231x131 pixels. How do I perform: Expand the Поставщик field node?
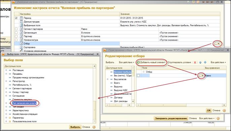(6, 70)
